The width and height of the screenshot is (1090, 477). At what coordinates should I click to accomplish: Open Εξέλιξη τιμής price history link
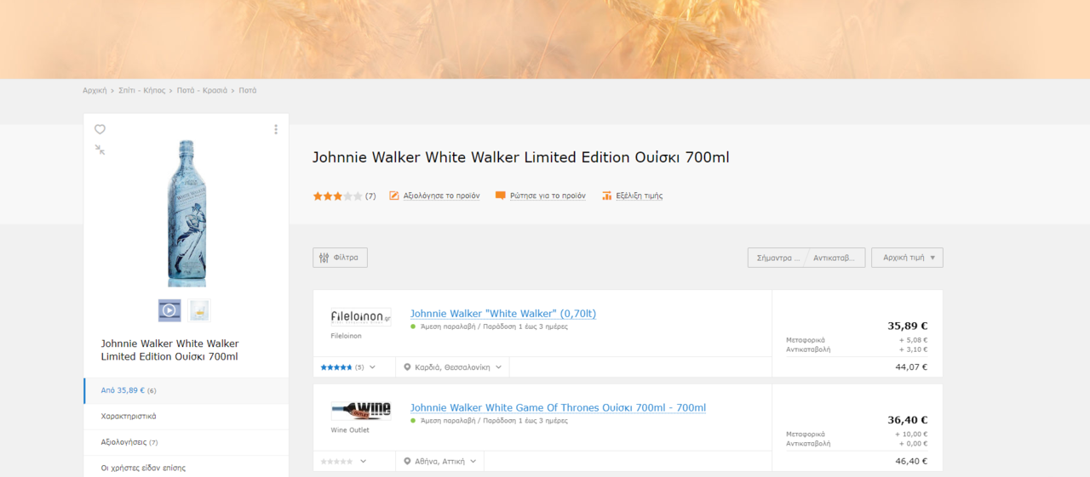[x=640, y=196]
